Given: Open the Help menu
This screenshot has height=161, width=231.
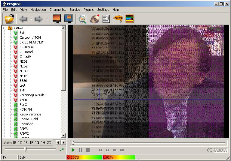Looking at the screenshot, I should (x=115, y=10).
